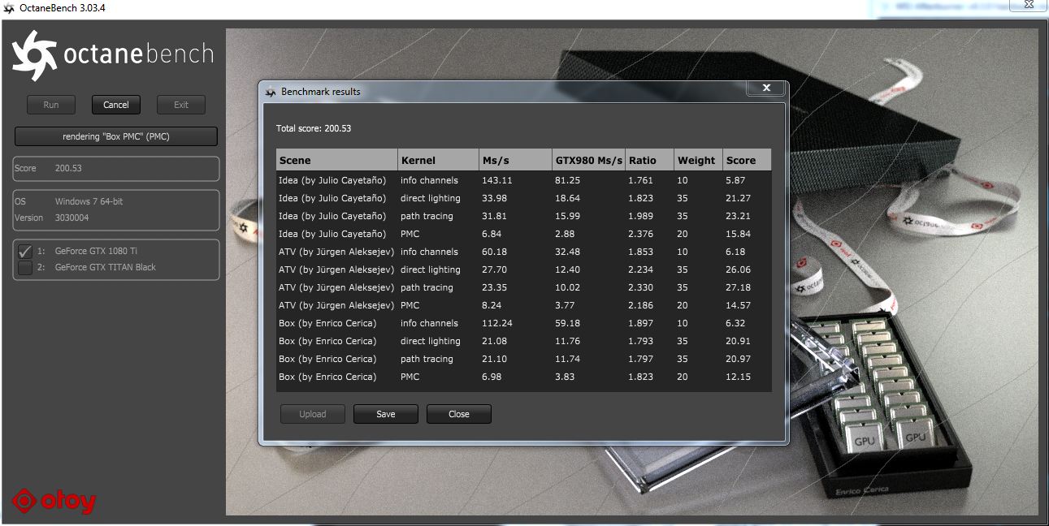Select the ATV path tracing row

[x=523, y=287]
